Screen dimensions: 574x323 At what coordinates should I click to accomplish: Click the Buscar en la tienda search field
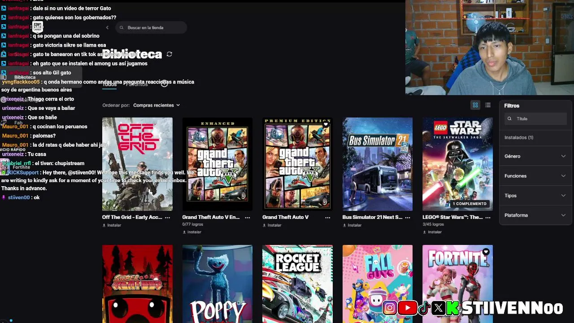pyautogui.click(x=151, y=28)
